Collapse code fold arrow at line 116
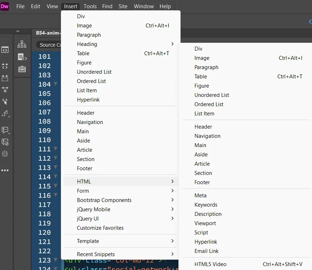This screenshot has height=270, width=312. pyautogui.click(x=56, y=195)
